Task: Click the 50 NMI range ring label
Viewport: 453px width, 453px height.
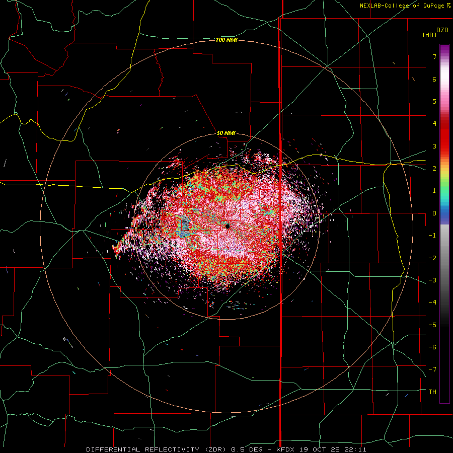Action: pyautogui.click(x=226, y=133)
